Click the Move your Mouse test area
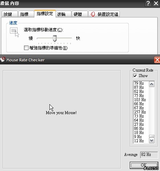160x171 pixels. point(62,119)
